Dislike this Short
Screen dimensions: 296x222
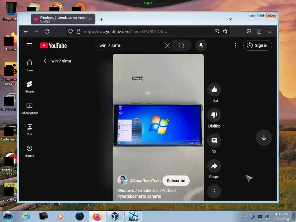click(x=214, y=115)
